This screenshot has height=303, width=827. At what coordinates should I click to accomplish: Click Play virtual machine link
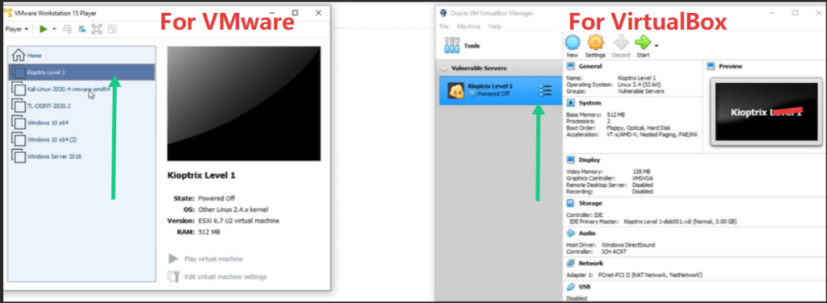213,259
